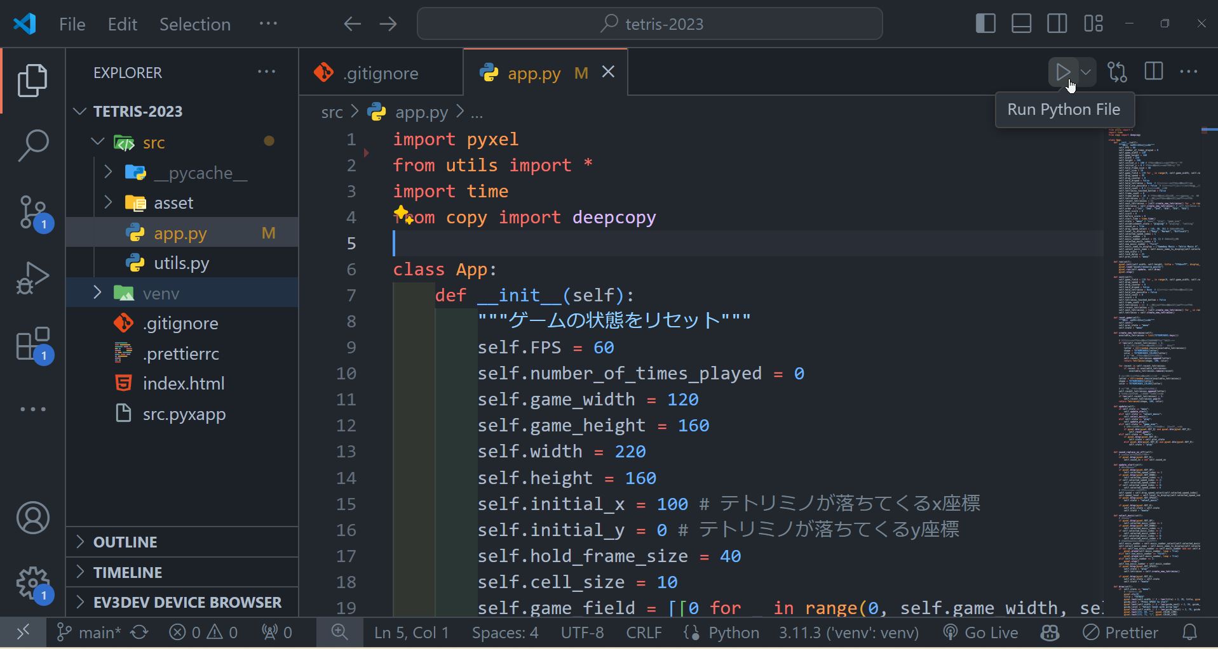Screen dimensions: 1218x649
Task: Open editor More Actions ellipsis menu
Action: [x=1189, y=72]
